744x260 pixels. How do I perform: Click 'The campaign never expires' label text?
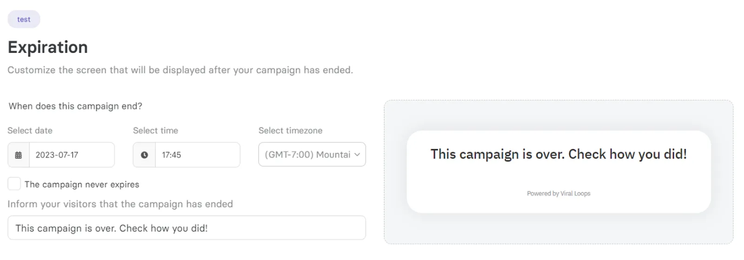click(82, 184)
